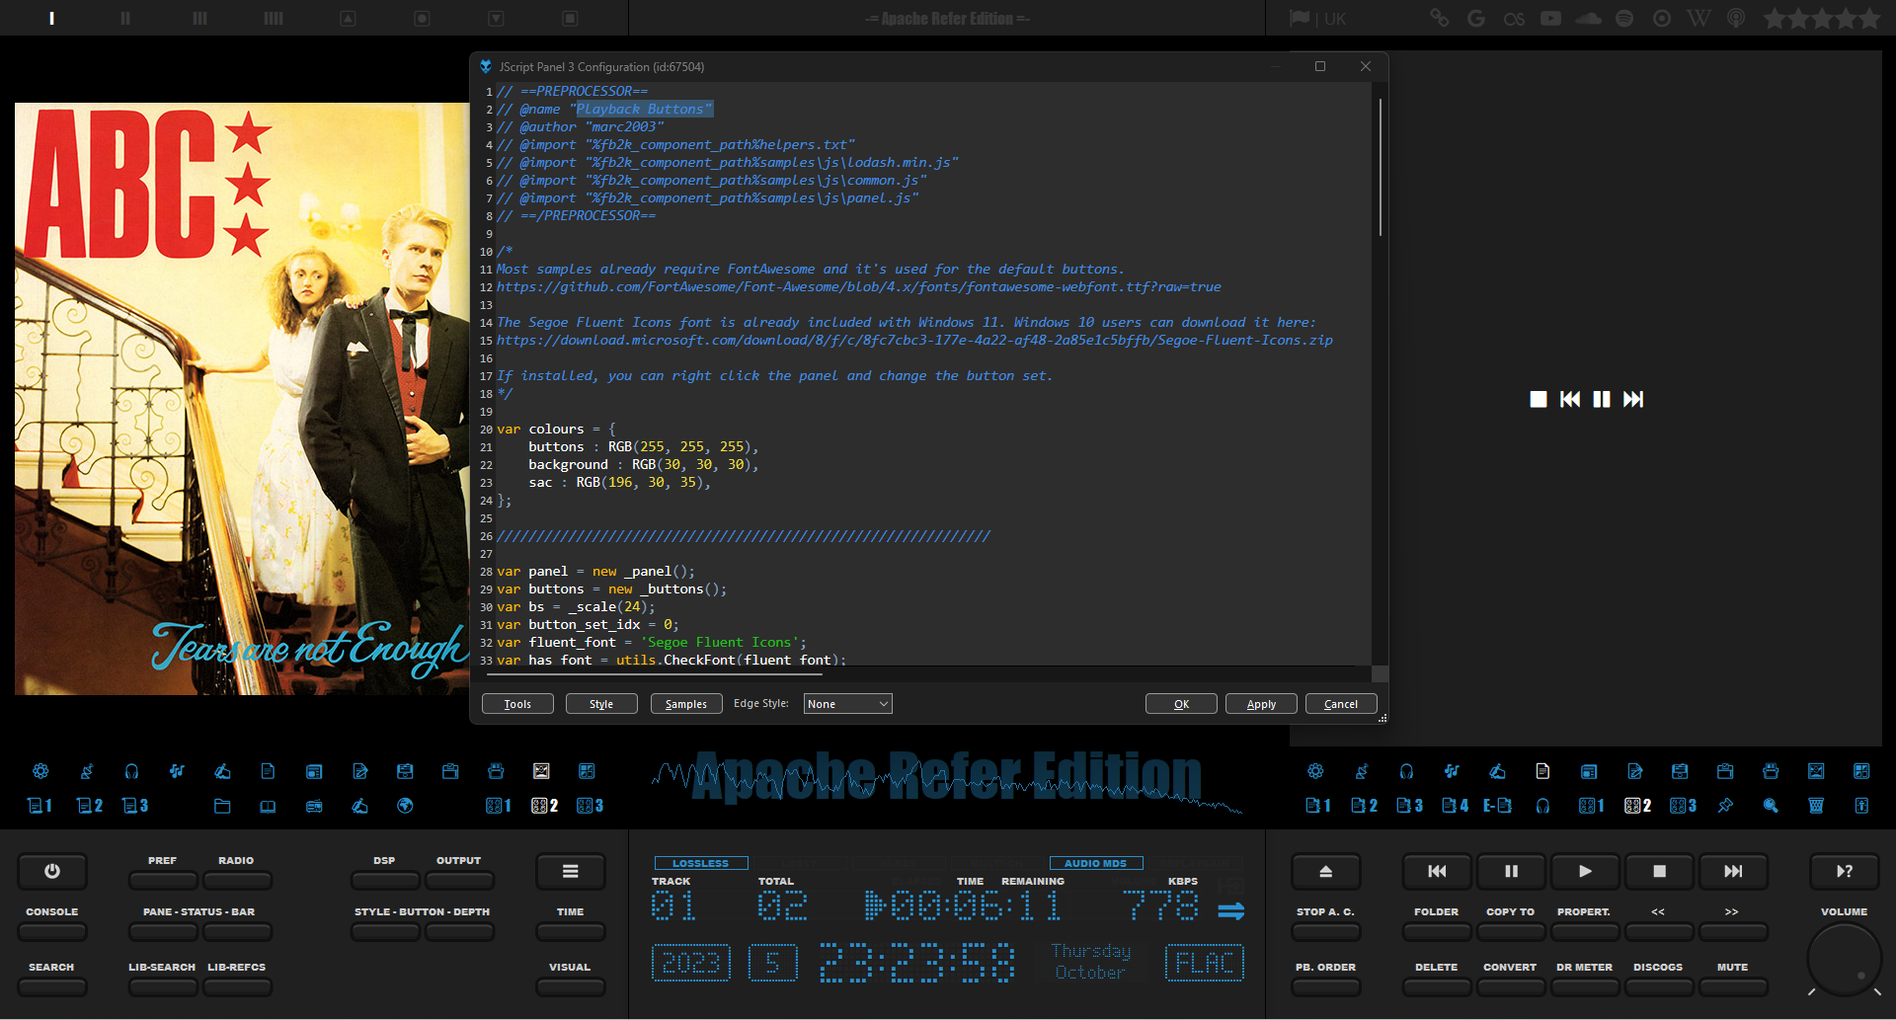
Task: Open the hamburger menu button above TIME
Action: (571, 871)
